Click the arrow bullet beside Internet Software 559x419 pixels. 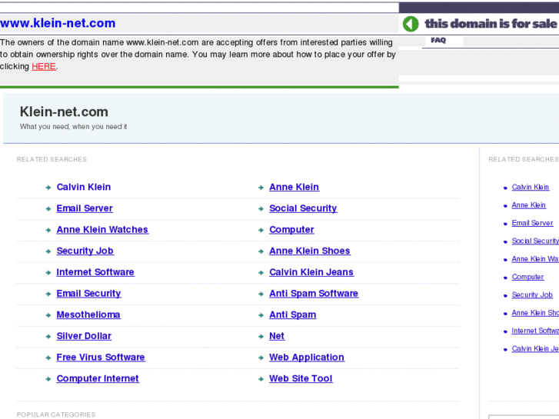[48, 273]
